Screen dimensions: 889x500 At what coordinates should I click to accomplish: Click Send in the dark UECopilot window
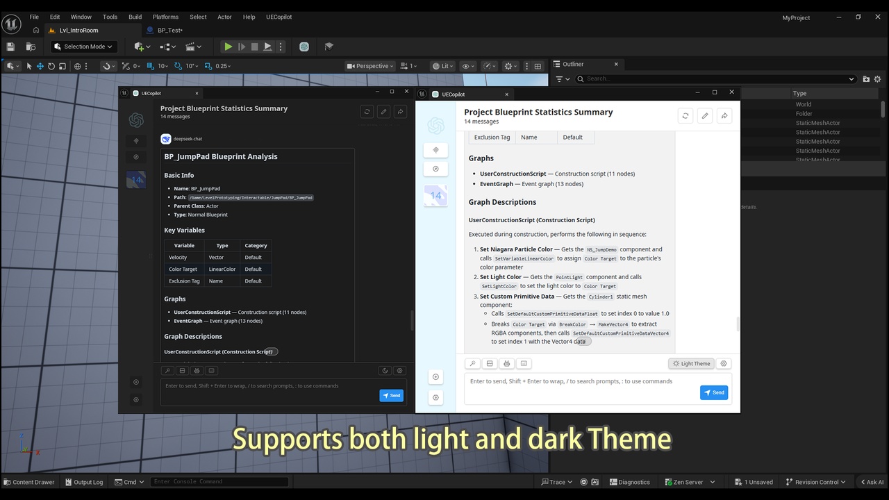pyautogui.click(x=391, y=395)
